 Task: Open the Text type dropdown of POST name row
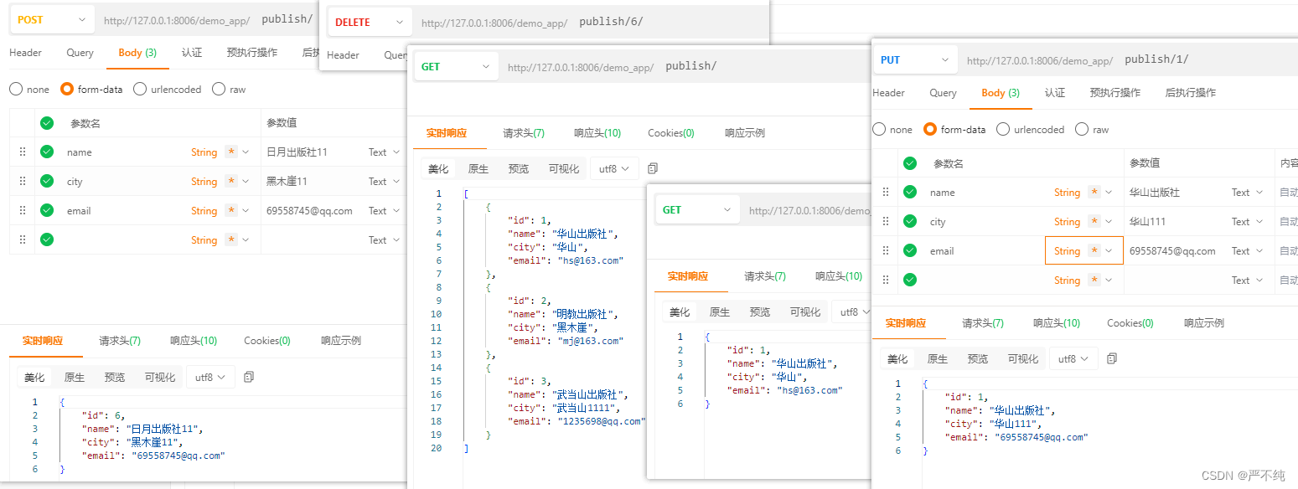[x=382, y=152]
